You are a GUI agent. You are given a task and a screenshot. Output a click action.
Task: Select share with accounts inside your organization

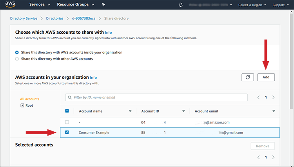(x=17, y=53)
